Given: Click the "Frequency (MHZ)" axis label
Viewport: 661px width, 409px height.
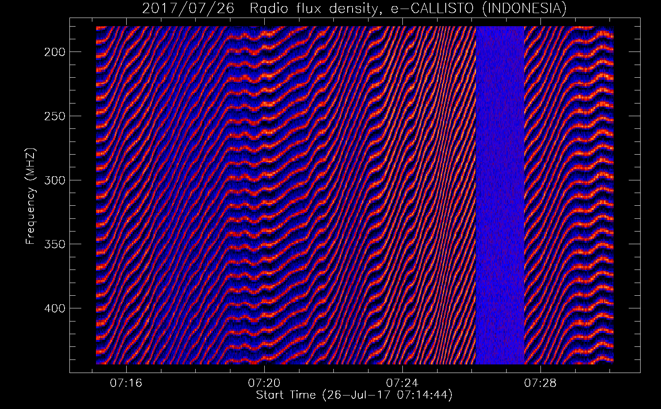Looking at the screenshot, I should click(31, 196).
